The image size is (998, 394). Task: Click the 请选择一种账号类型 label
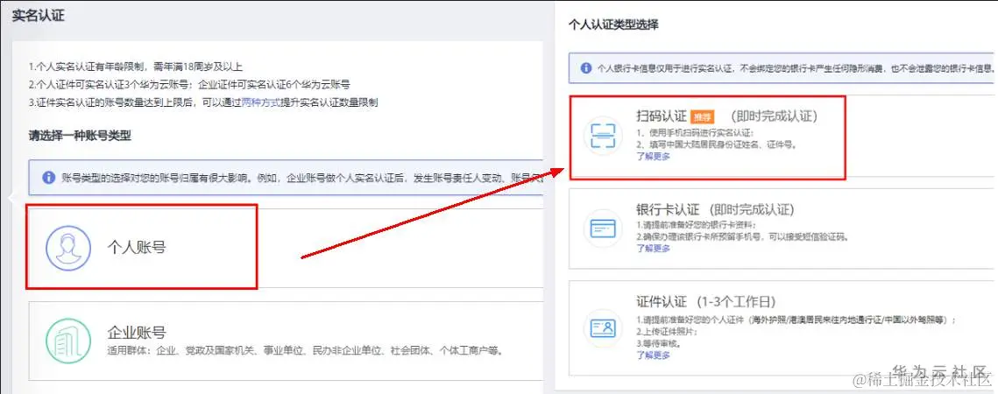pyautogui.click(x=80, y=136)
